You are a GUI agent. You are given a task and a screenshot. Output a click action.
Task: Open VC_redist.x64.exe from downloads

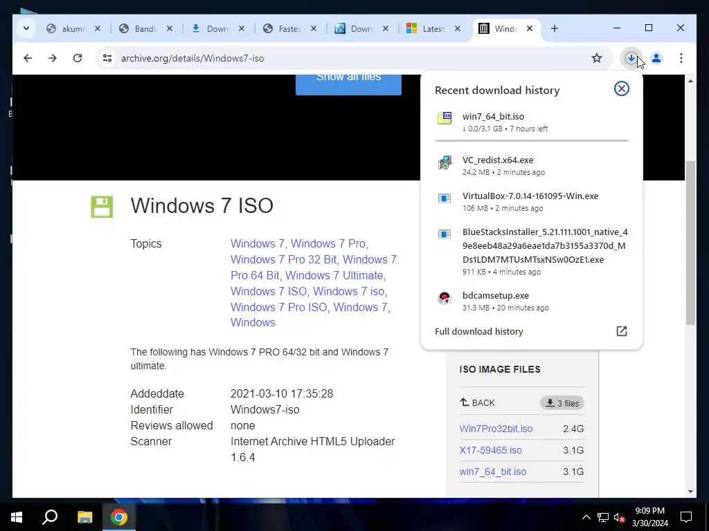531,166
